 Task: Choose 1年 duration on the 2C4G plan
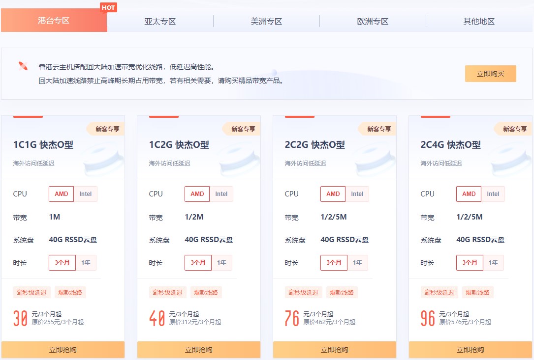pyautogui.click(x=494, y=262)
